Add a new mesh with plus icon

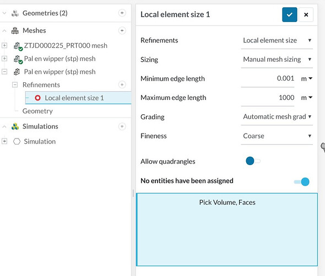tap(122, 30)
